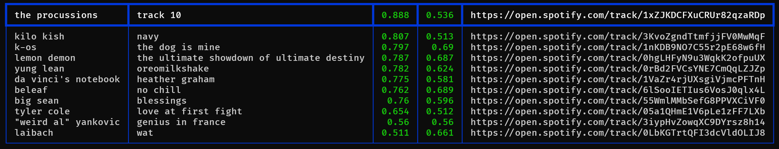The width and height of the screenshot is (779, 149).
Task: Click the track 'the dog is mine'
Action: tap(178, 47)
